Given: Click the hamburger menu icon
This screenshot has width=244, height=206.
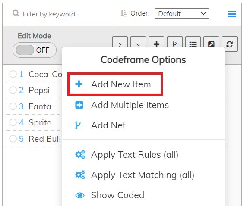Looking at the screenshot, I should [x=232, y=14].
